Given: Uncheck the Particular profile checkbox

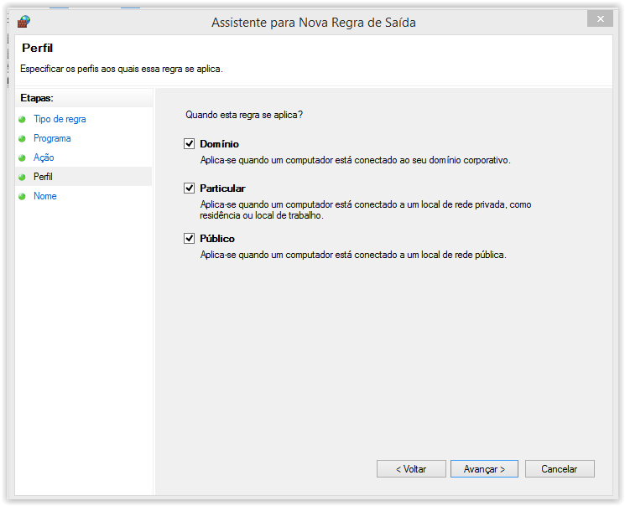Looking at the screenshot, I should (x=189, y=188).
